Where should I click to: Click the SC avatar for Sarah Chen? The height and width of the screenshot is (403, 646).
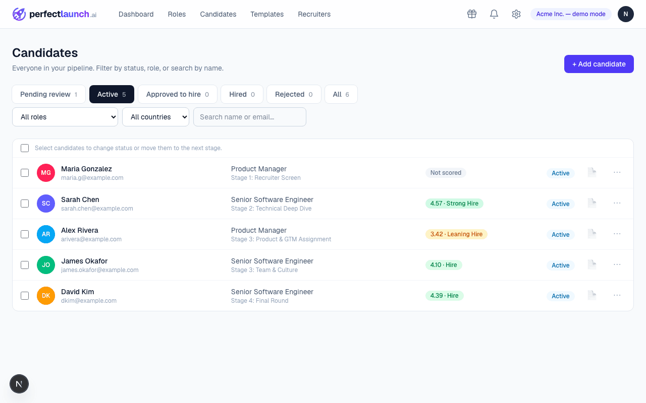click(46, 204)
